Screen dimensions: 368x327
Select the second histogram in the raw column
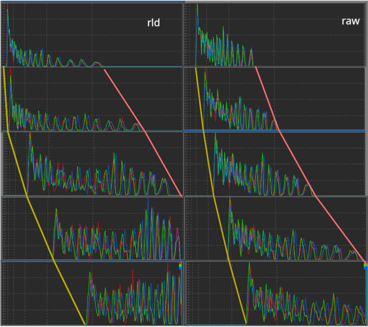coord(275,99)
